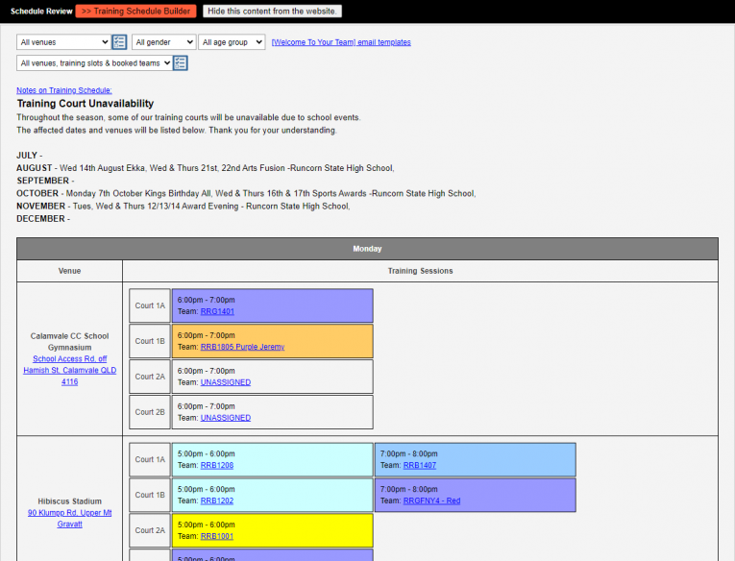
Task: Open All venues, training slots & booked teams dropdown
Action: [94, 63]
